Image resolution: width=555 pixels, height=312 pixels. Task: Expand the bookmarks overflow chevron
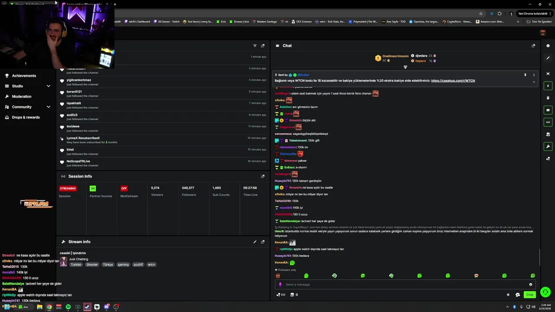click(x=518, y=22)
